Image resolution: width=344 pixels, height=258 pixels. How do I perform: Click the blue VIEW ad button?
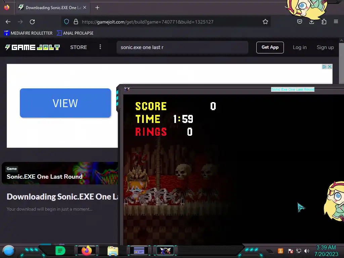pyautogui.click(x=65, y=103)
